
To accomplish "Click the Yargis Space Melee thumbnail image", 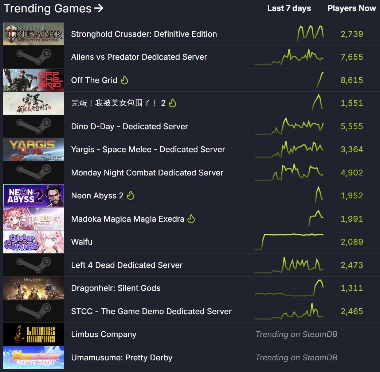I will [34, 150].
